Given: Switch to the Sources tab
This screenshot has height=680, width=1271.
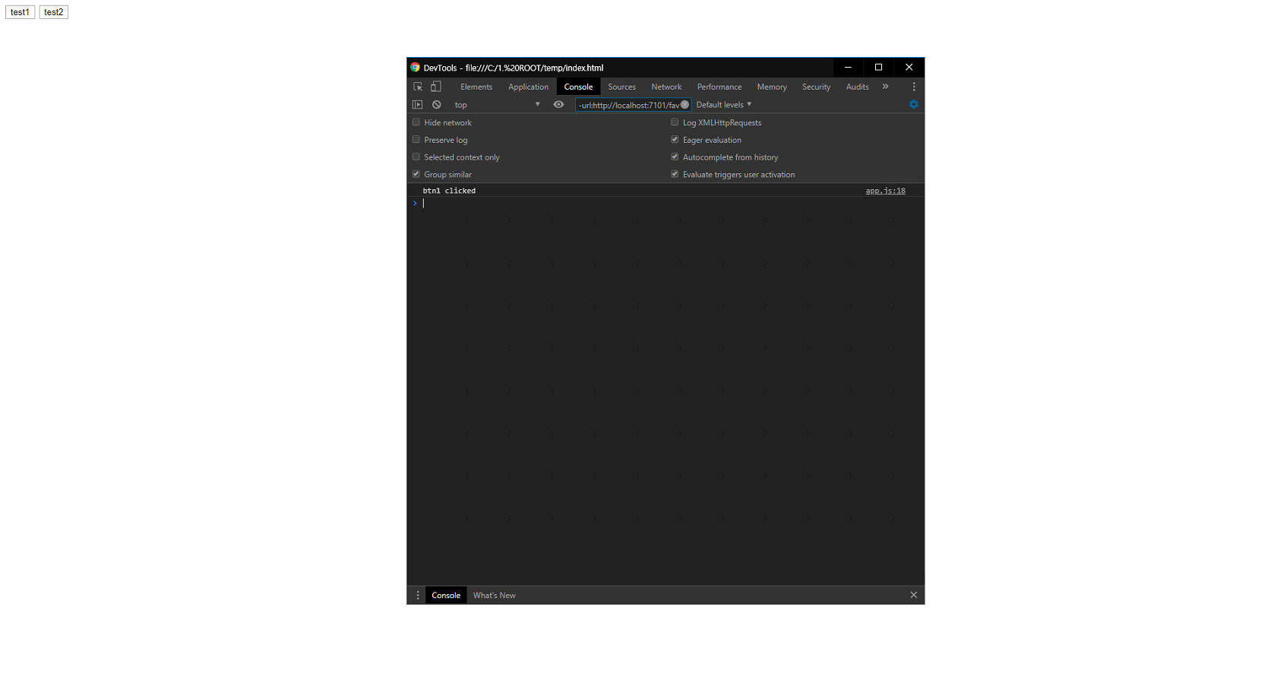Looking at the screenshot, I should [x=621, y=87].
